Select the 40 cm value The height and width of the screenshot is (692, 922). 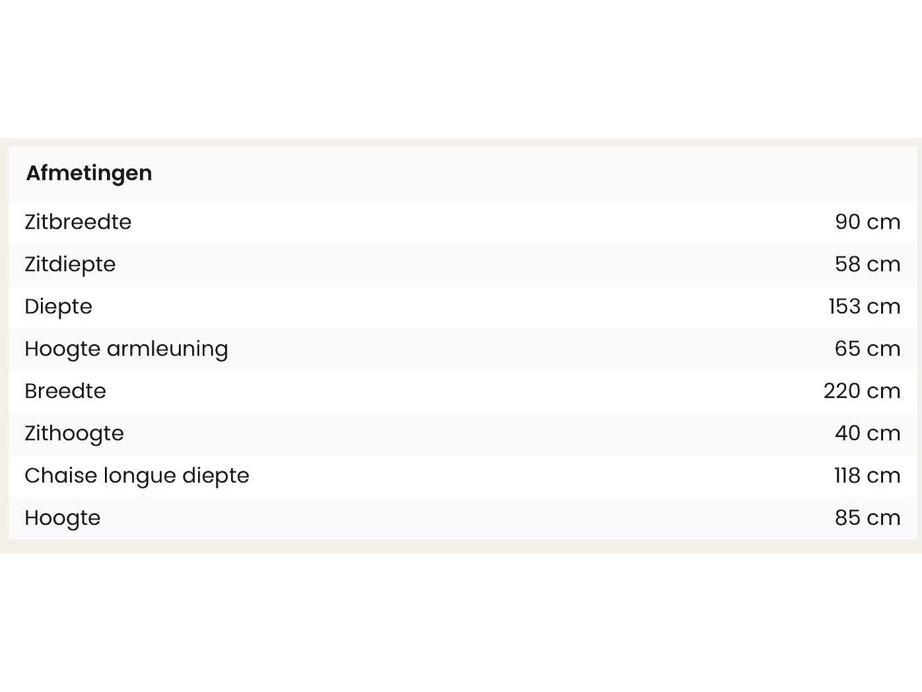[x=867, y=434]
